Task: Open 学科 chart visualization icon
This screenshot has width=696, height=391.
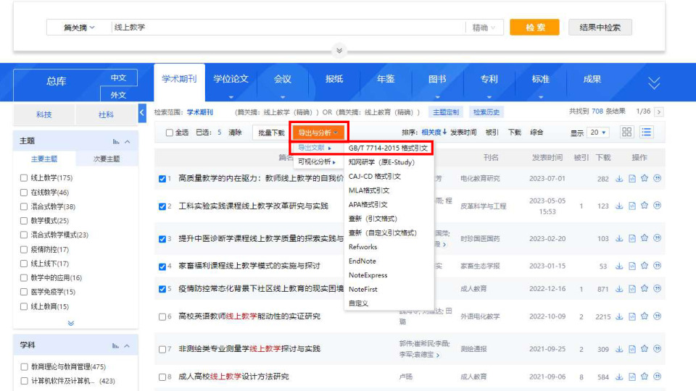Action: (x=115, y=345)
